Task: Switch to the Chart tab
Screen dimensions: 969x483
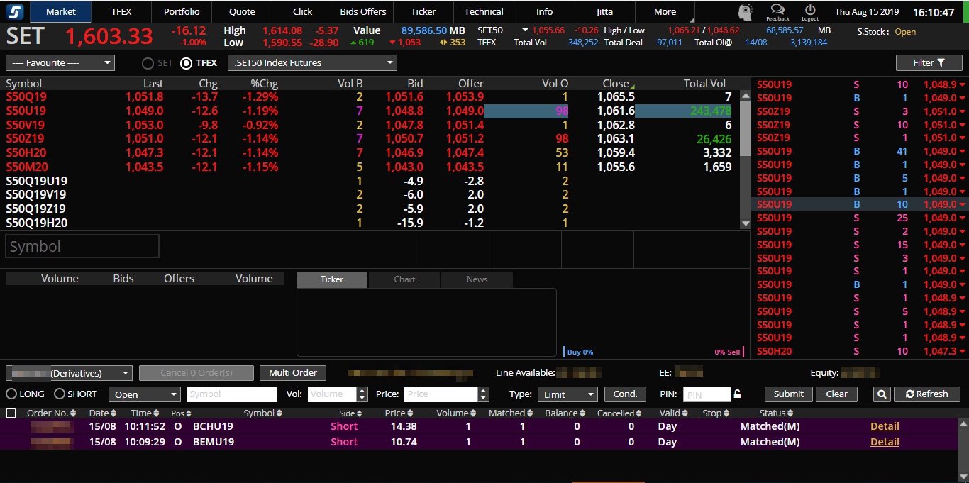Action: 404,279
